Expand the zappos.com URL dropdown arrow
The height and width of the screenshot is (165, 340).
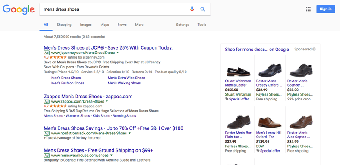[x=107, y=101]
